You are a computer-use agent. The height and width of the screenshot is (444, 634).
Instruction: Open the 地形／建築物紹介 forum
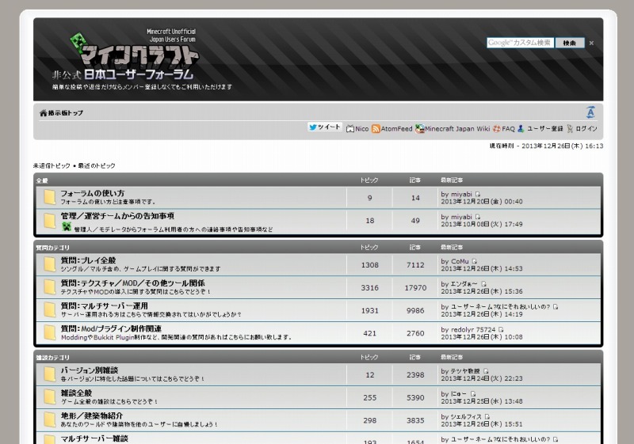click(x=92, y=416)
